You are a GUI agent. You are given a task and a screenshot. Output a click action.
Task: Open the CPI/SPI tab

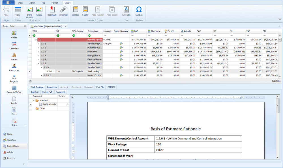(111, 87)
